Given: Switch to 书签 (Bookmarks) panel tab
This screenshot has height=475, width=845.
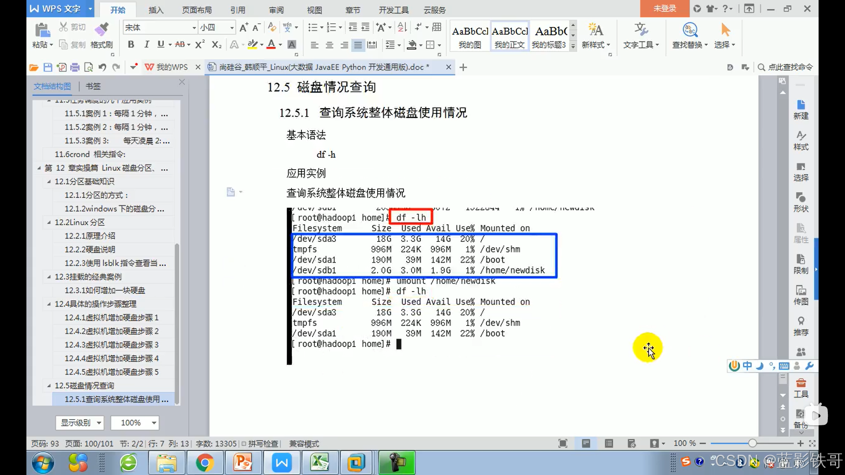Looking at the screenshot, I should click(93, 86).
